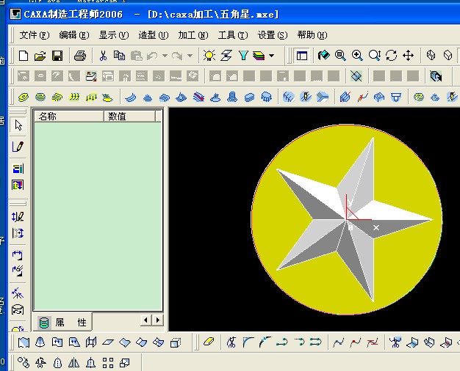Viewport: 460px width, 371px height.
Task: Click the curve trim scissors icon
Action: pos(231,342)
